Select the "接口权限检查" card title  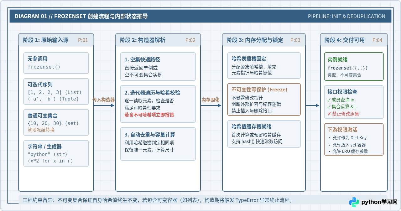point(342,92)
